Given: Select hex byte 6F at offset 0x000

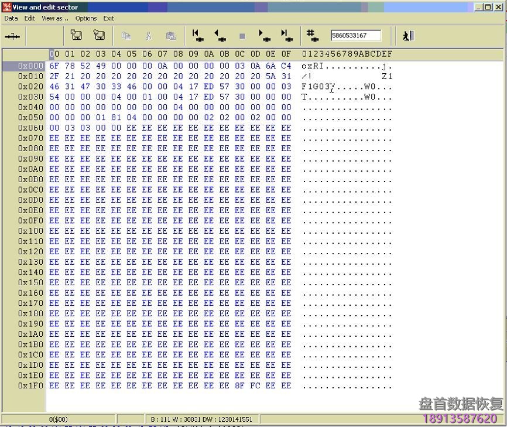Looking at the screenshot, I should click(x=54, y=66).
